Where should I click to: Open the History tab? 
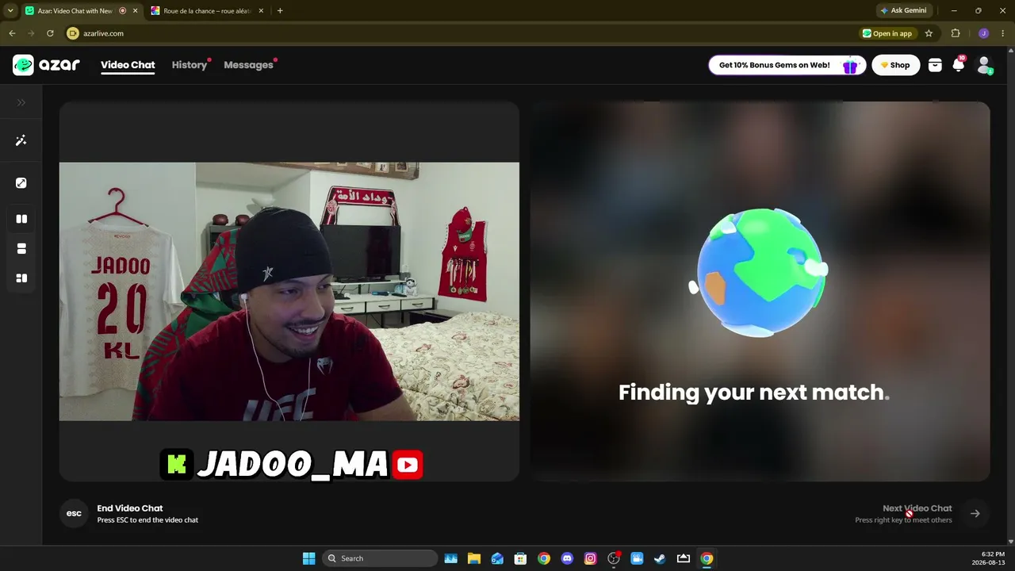[190, 65]
